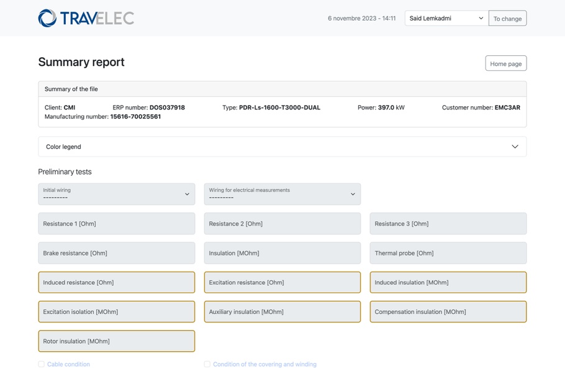565x371 pixels.
Task: Select the Resistance 3 [Ohm] field
Action: [448, 224]
